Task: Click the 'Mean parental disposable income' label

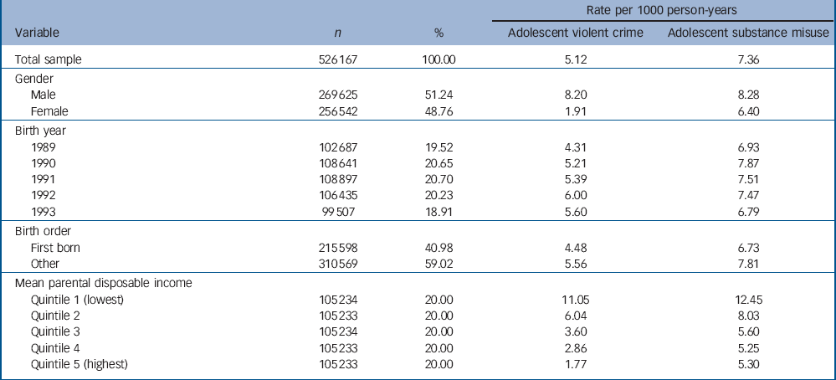Action: (x=104, y=282)
